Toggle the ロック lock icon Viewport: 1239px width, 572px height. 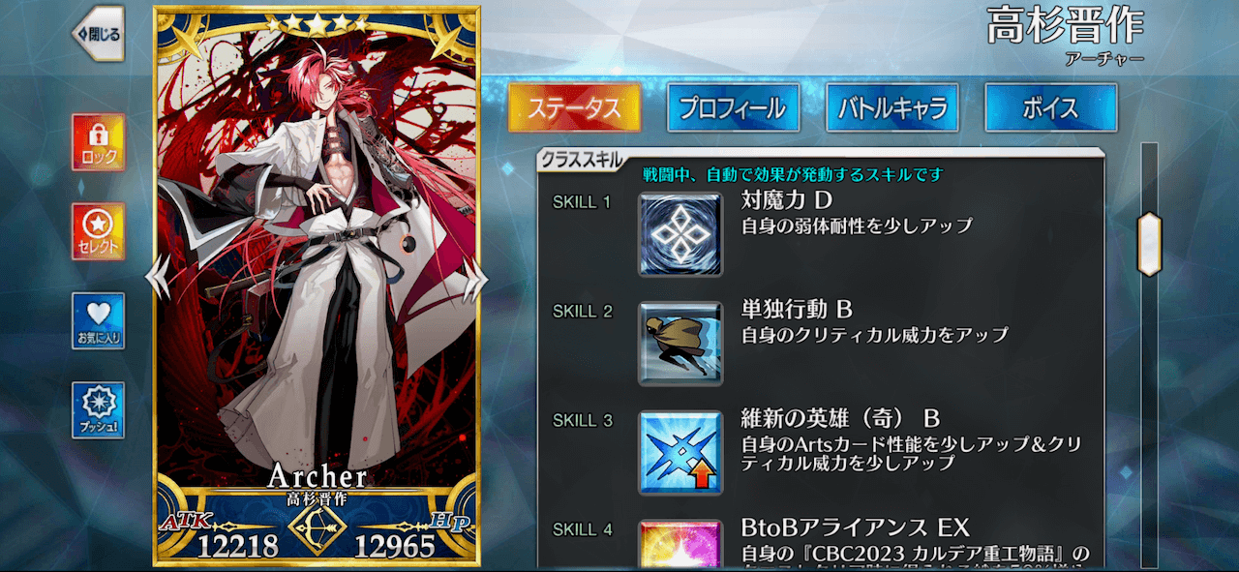[98, 141]
